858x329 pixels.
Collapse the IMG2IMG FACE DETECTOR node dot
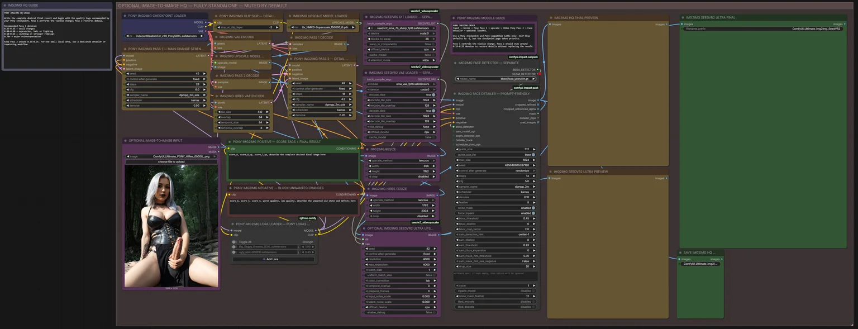tap(455, 63)
